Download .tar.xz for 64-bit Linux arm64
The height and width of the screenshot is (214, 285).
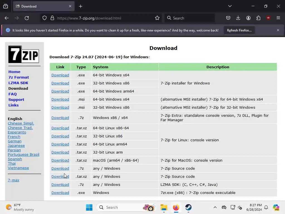[60, 144]
